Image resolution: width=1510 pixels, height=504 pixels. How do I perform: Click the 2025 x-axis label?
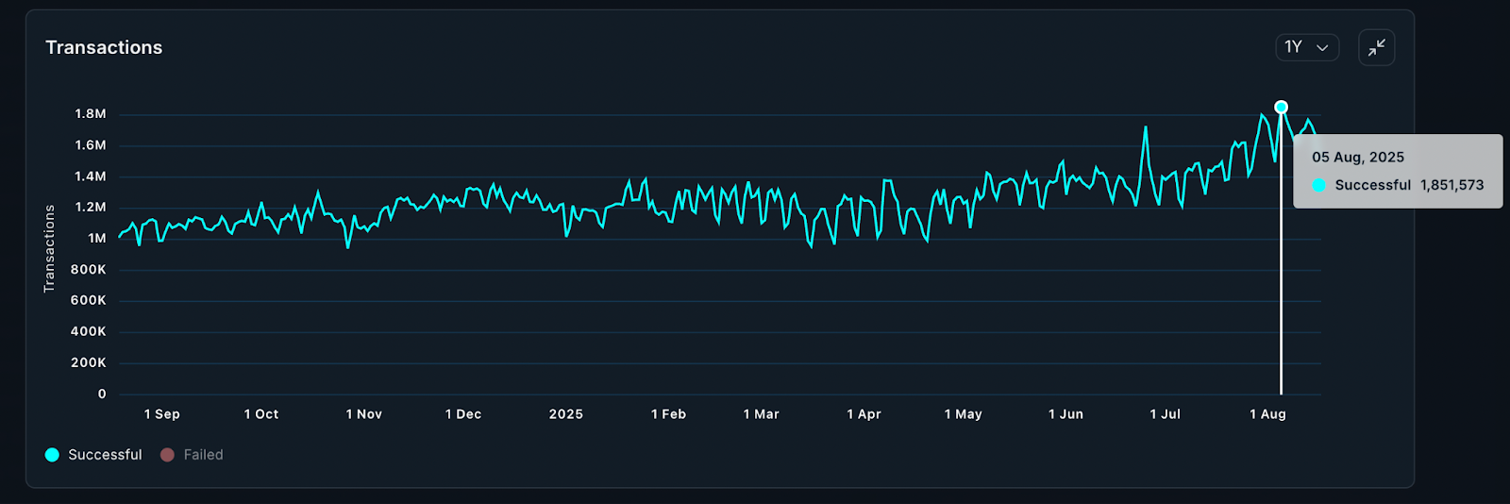[x=565, y=414]
